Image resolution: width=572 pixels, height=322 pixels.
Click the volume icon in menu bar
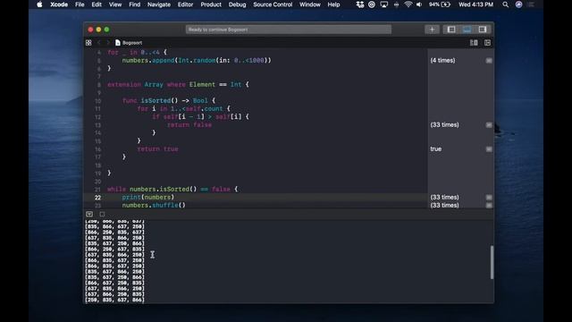(419, 4)
